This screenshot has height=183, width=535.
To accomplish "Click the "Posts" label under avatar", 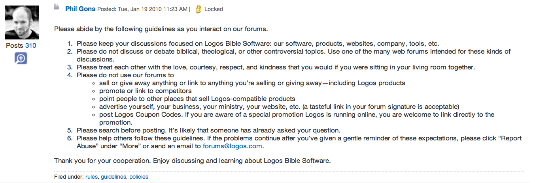I will point(15,45).
